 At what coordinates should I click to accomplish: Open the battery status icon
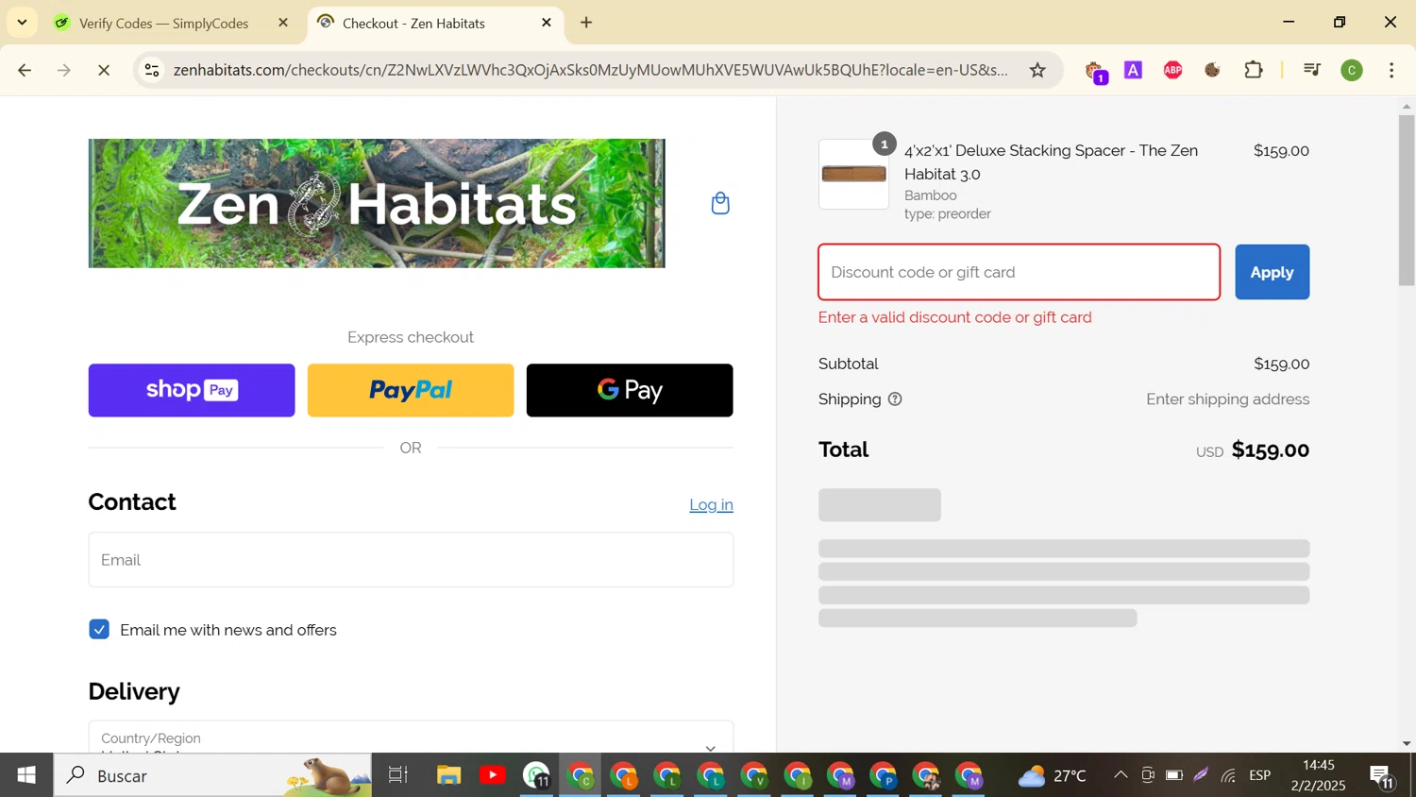coord(1174,775)
